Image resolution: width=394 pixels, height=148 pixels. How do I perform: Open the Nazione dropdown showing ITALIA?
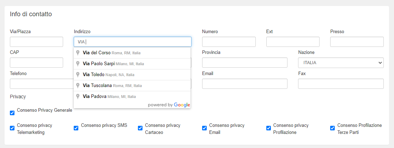341,63
